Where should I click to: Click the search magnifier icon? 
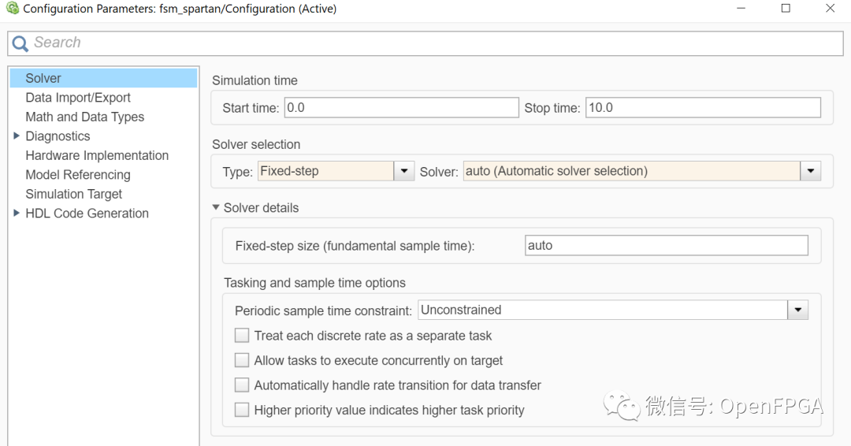(20, 44)
